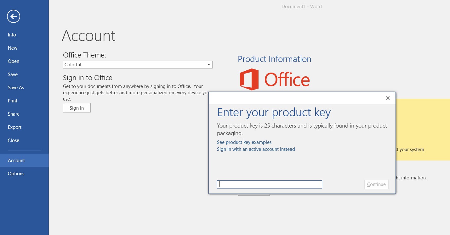Open the Export section
This screenshot has width=450, height=235.
[x=14, y=127]
